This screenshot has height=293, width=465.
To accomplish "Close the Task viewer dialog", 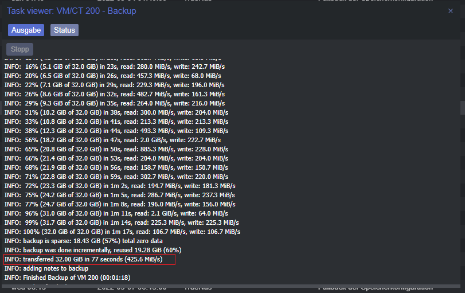I will pyautogui.click(x=451, y=11).
